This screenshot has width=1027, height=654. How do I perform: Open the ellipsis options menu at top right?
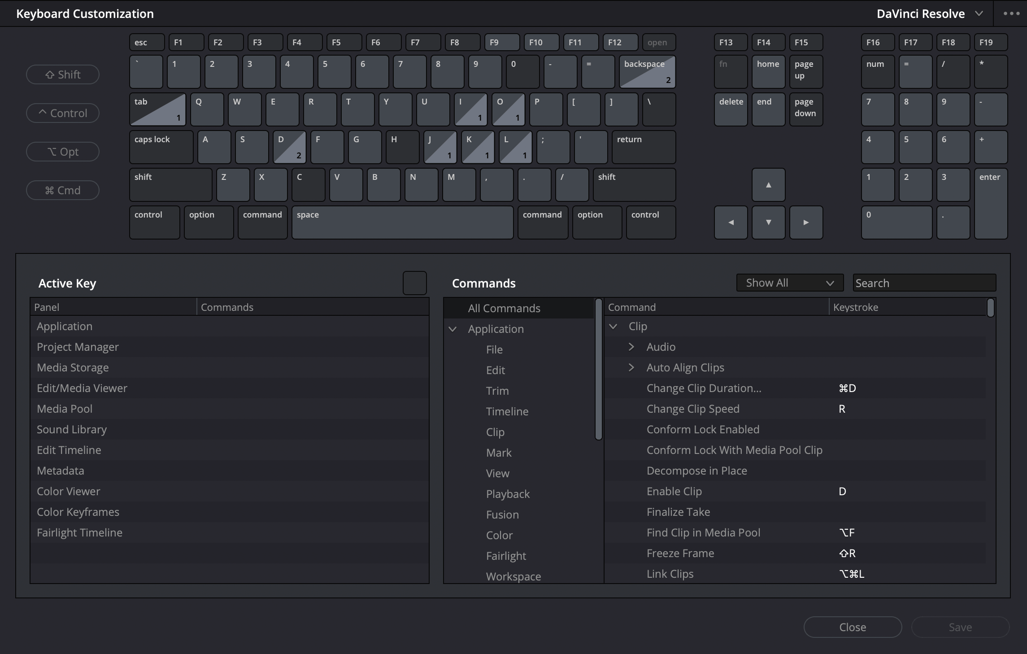point(1010,13)
